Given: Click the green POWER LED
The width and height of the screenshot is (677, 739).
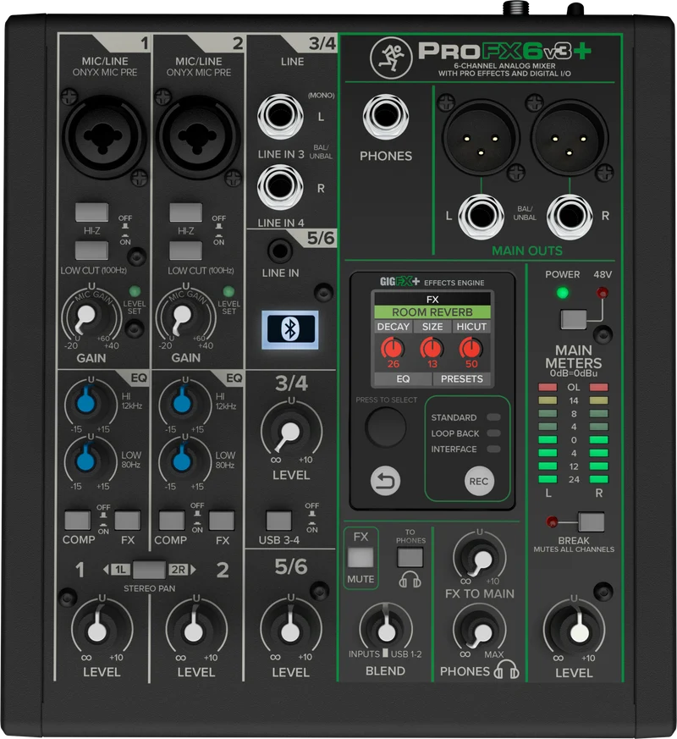Looking at the screenshot, I should click(x=562, y=293).
